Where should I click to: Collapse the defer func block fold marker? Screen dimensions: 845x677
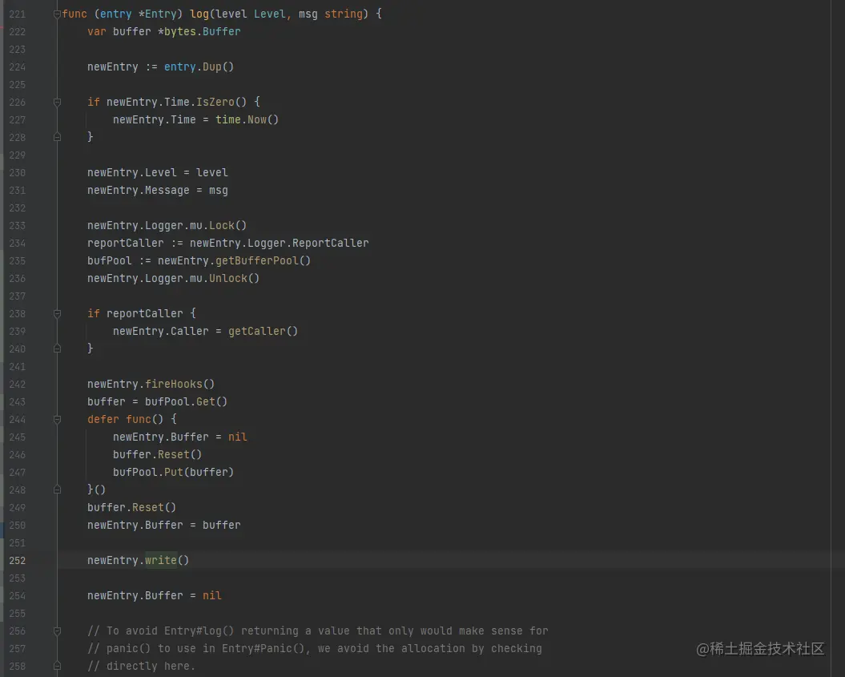pos(57,419)
